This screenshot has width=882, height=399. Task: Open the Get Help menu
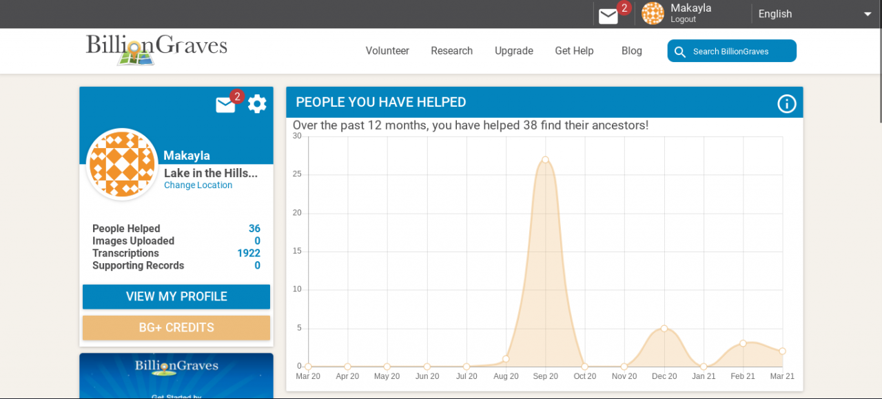tap(574, 51)
